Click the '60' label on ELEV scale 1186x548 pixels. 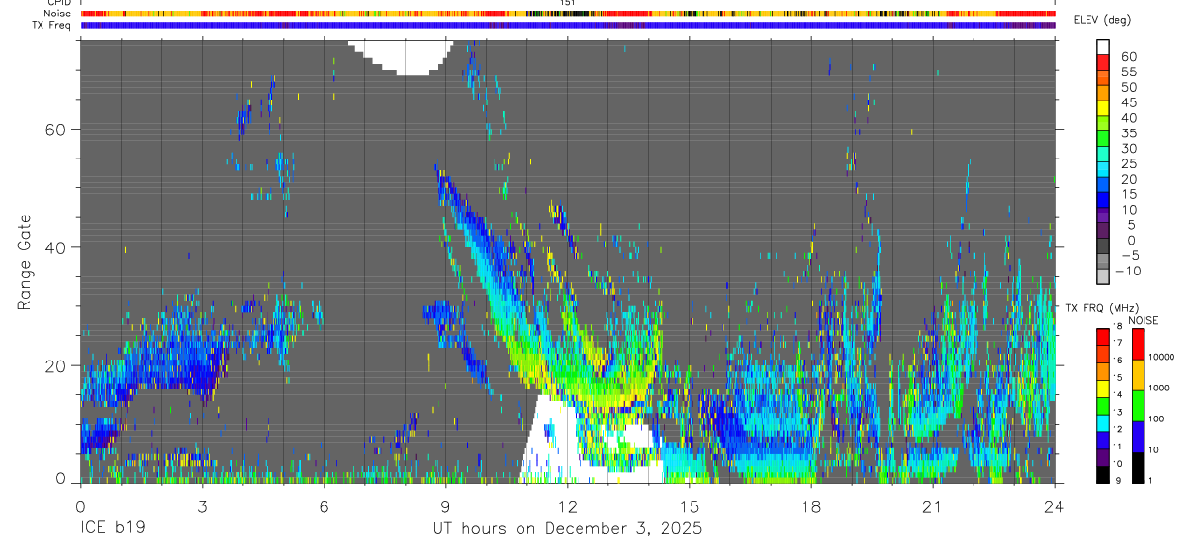(1127, 57)
